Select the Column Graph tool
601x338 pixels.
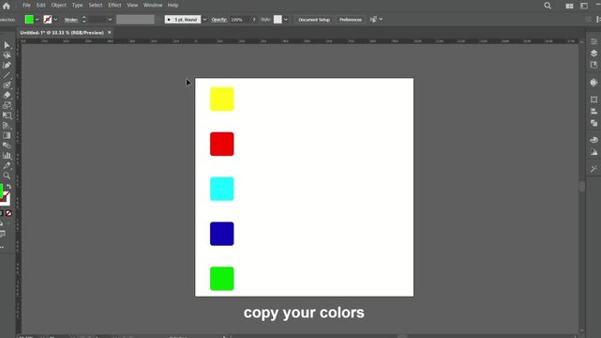tap(7, 155)
